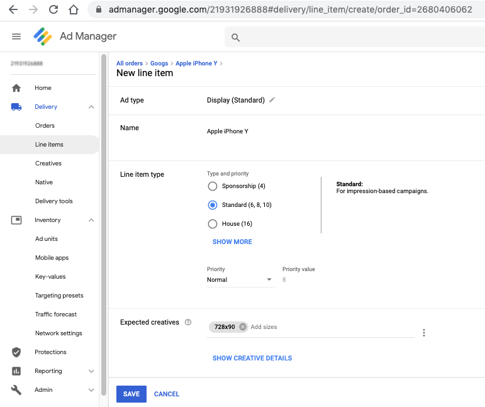485x407 pixels.
Task: Expand the Admin section chevron
Action: 91,390
